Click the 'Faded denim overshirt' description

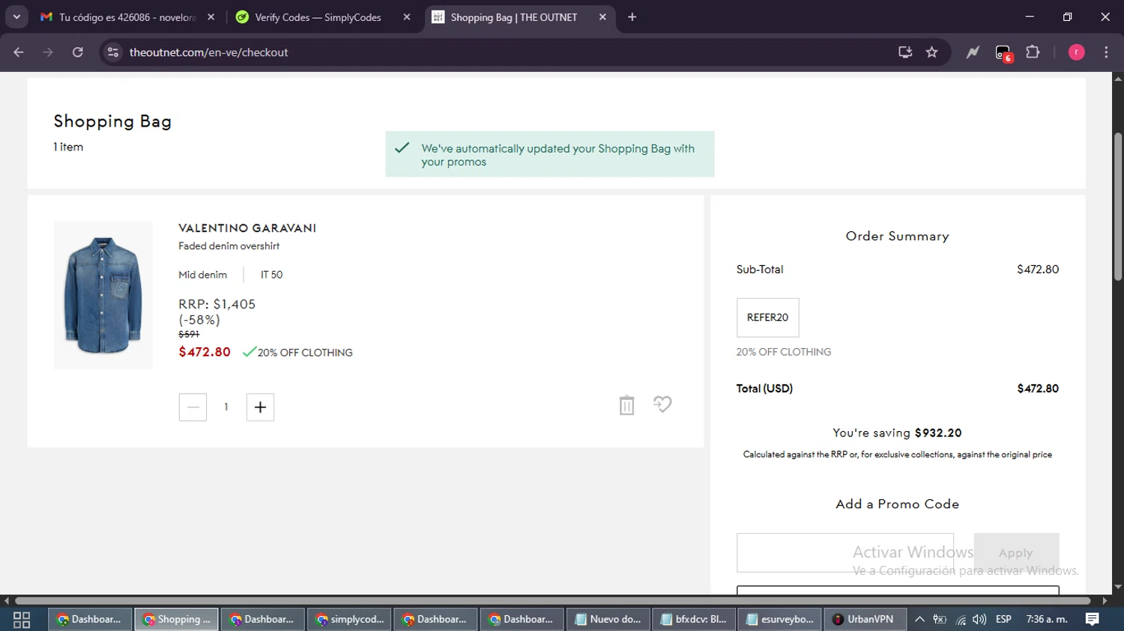coord(229,246)
